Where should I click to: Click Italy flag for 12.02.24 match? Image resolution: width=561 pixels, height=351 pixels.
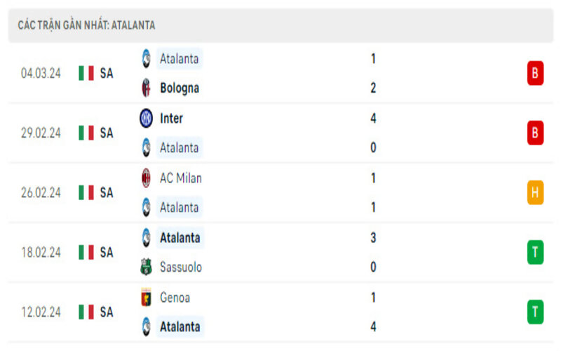pyautogui.click(x=86, y=312)
